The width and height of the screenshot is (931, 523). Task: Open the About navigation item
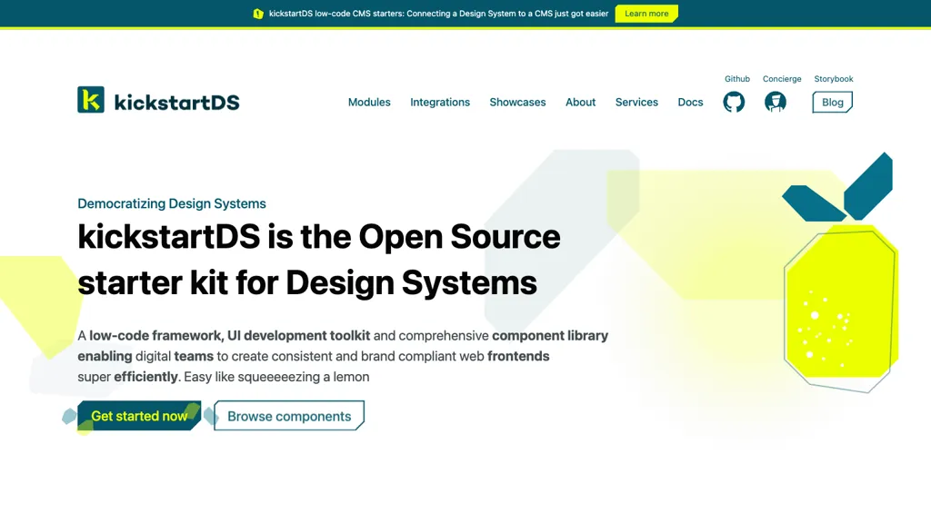click(x=580, y=102)
